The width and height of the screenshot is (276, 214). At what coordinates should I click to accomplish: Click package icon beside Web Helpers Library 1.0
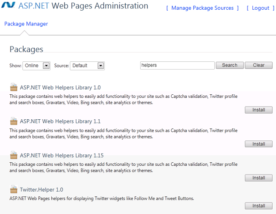14,87
